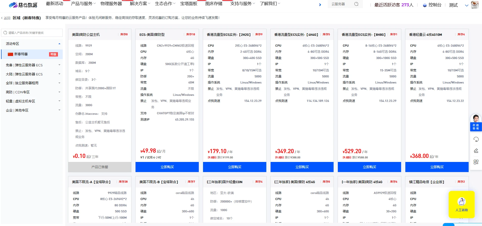Open the 控制台 console icon link
The width and height of the screenshot is (482, 226).
coord(432,5)
